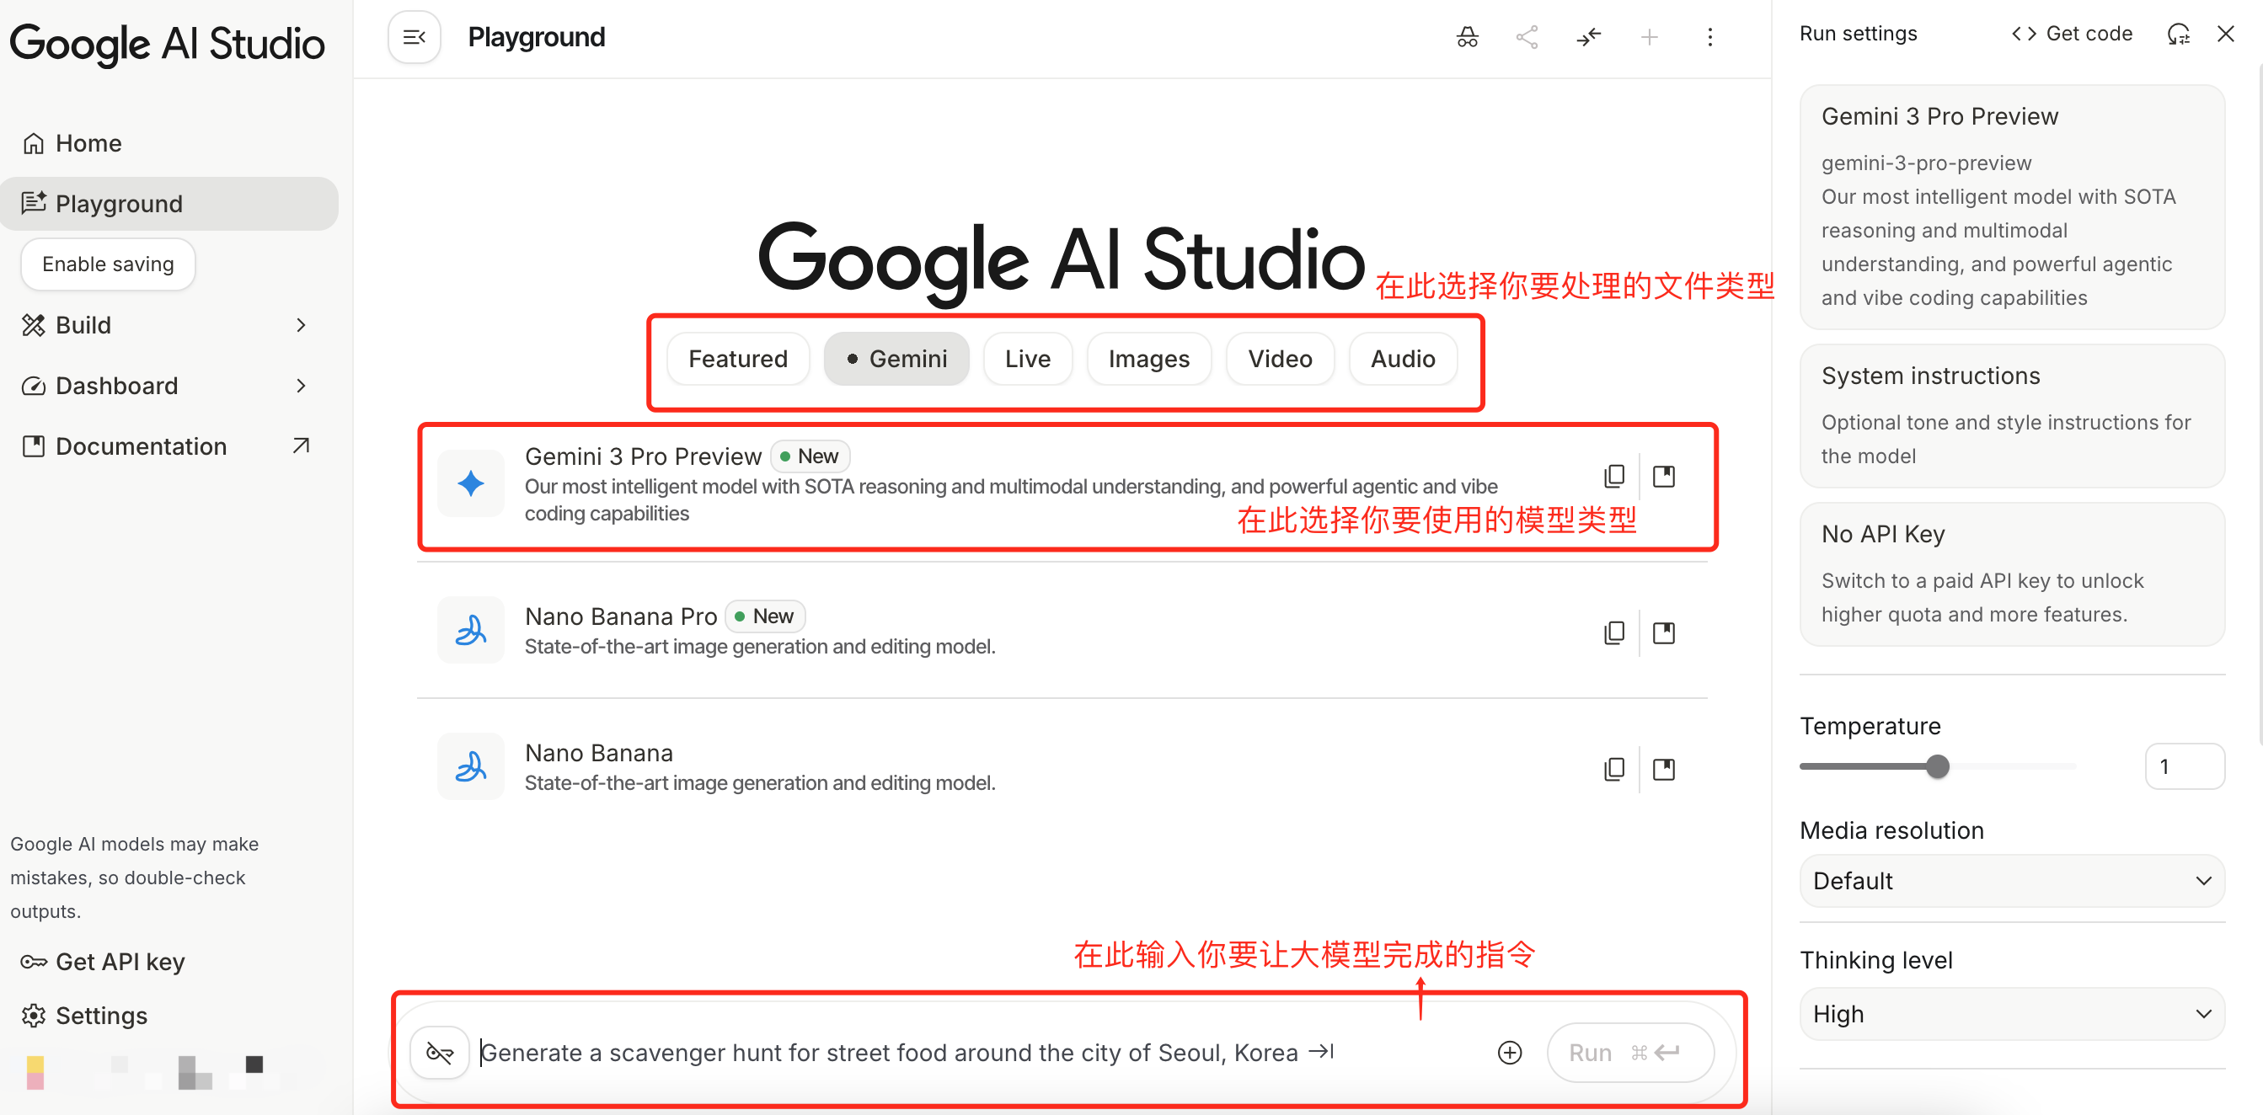Click the Documentation book icon

(34, 446)
